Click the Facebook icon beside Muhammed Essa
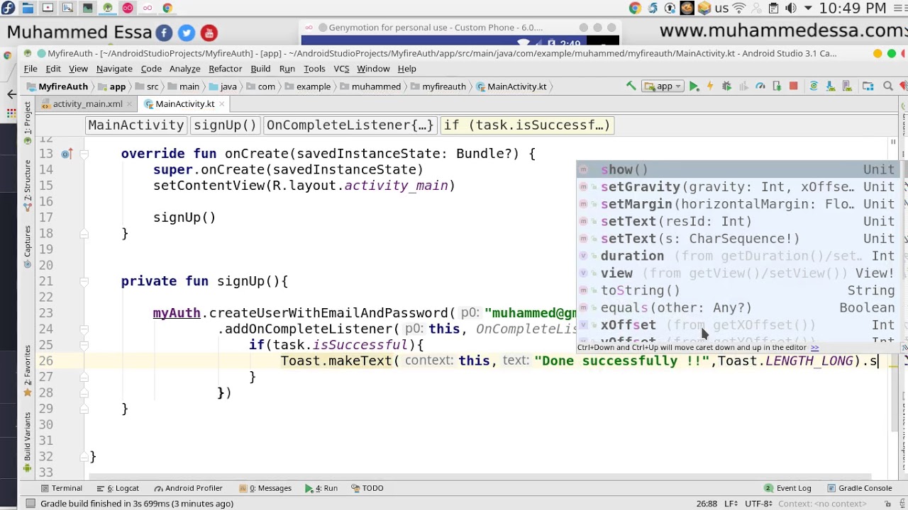This screenshot has width=908, height=510. (x=164, y=33)
